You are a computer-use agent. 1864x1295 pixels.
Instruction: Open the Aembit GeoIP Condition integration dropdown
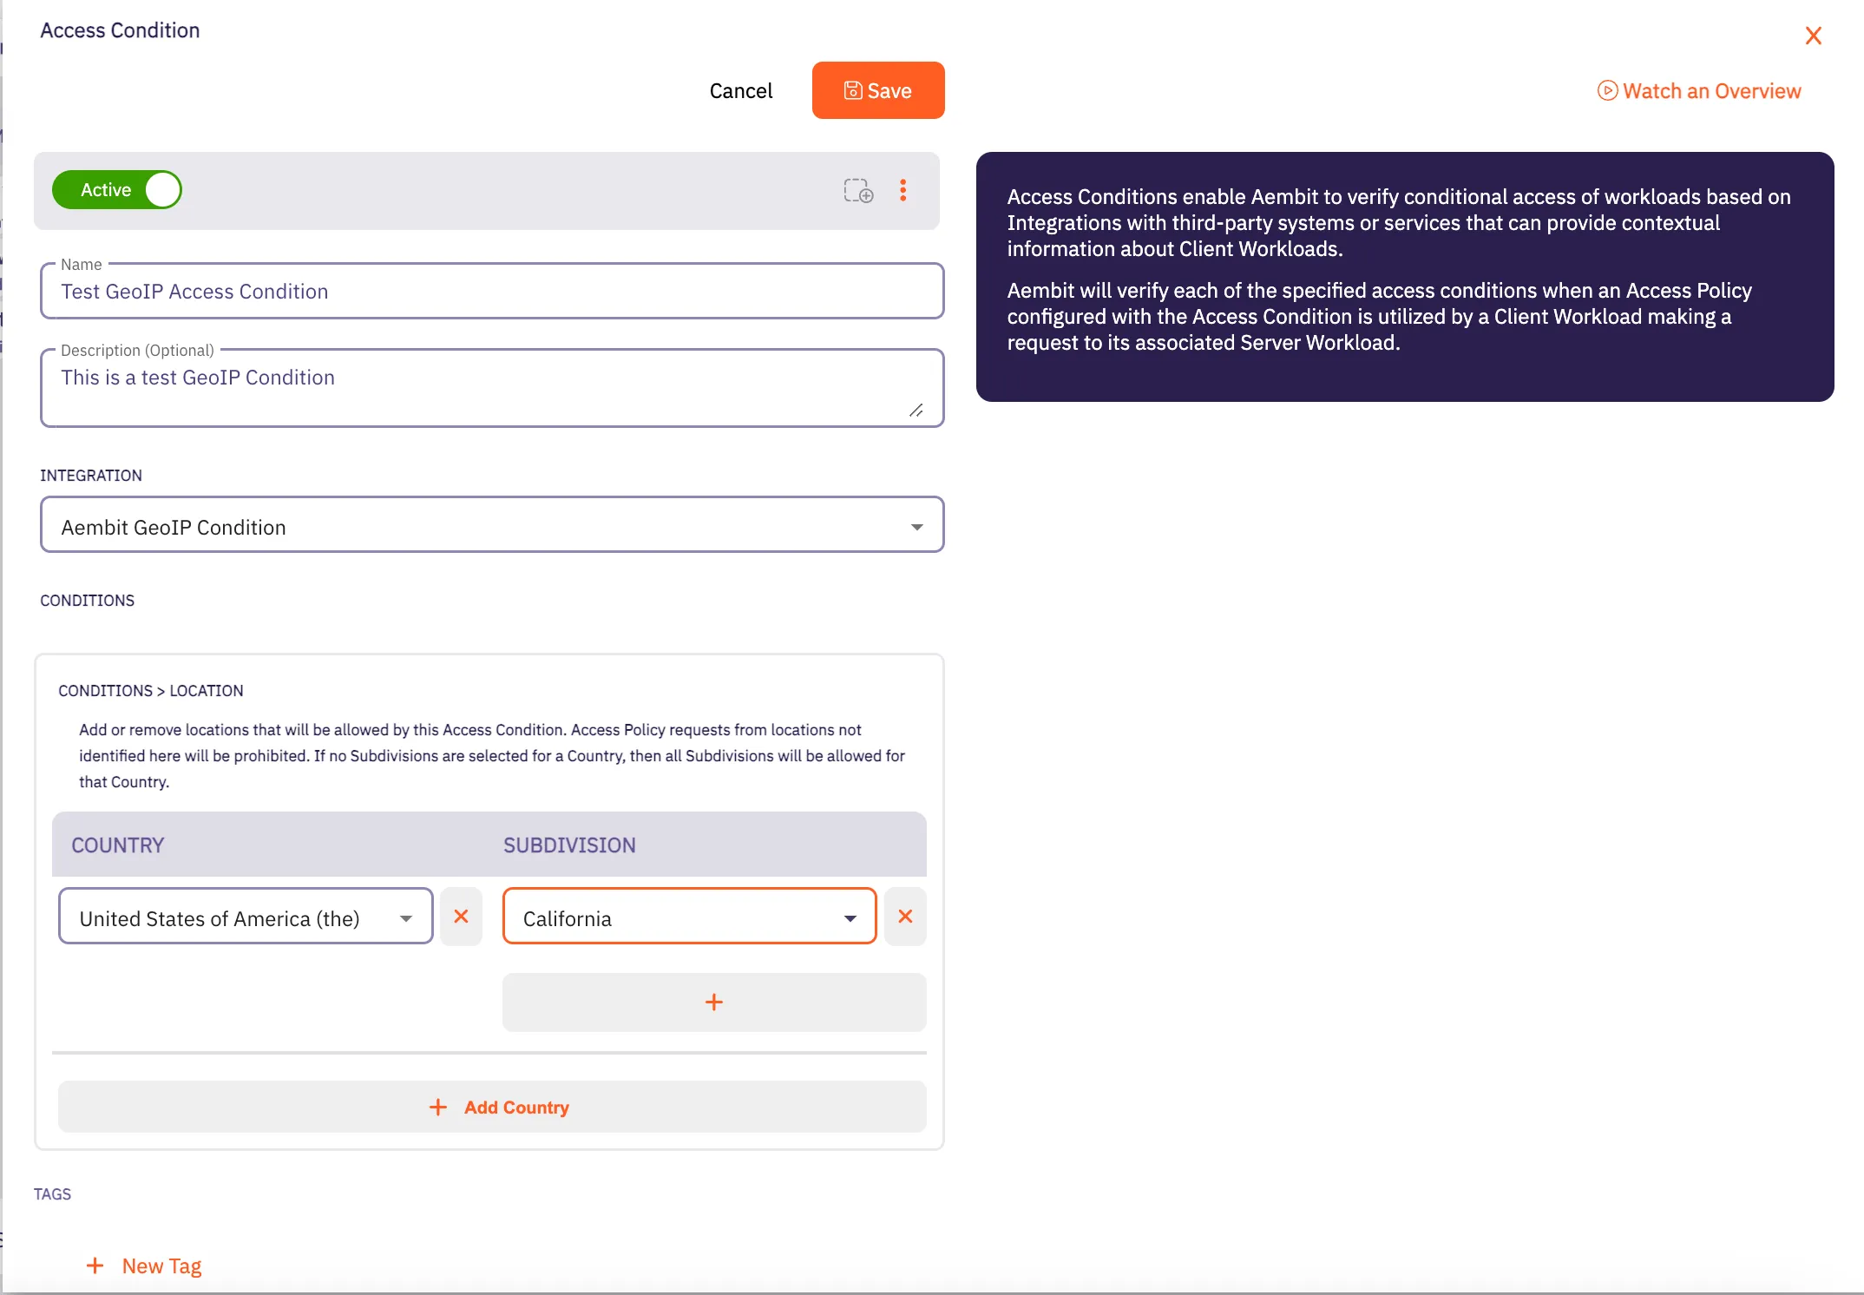(x=491, y=526)
